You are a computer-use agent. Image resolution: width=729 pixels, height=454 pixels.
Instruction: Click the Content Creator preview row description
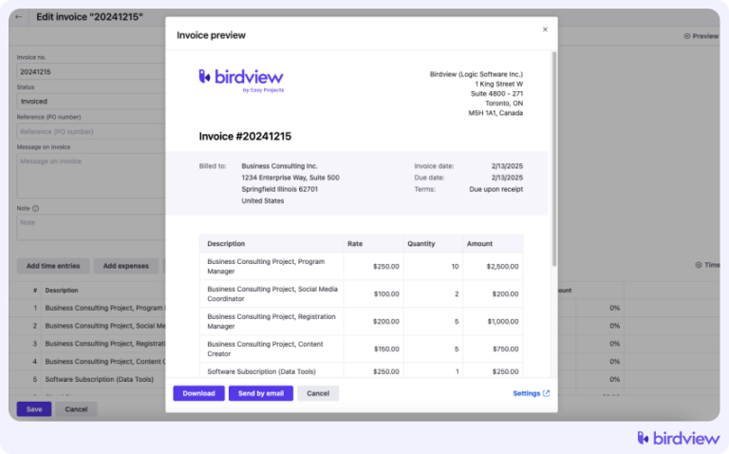pos(265,349)
